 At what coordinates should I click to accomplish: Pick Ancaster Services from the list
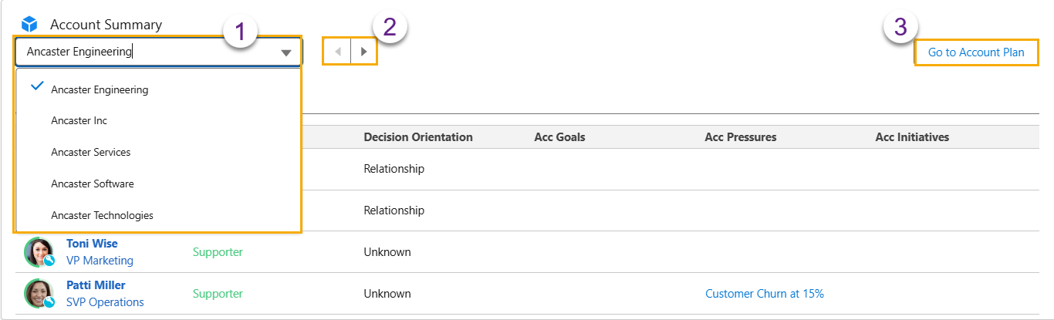coord(90,153)
